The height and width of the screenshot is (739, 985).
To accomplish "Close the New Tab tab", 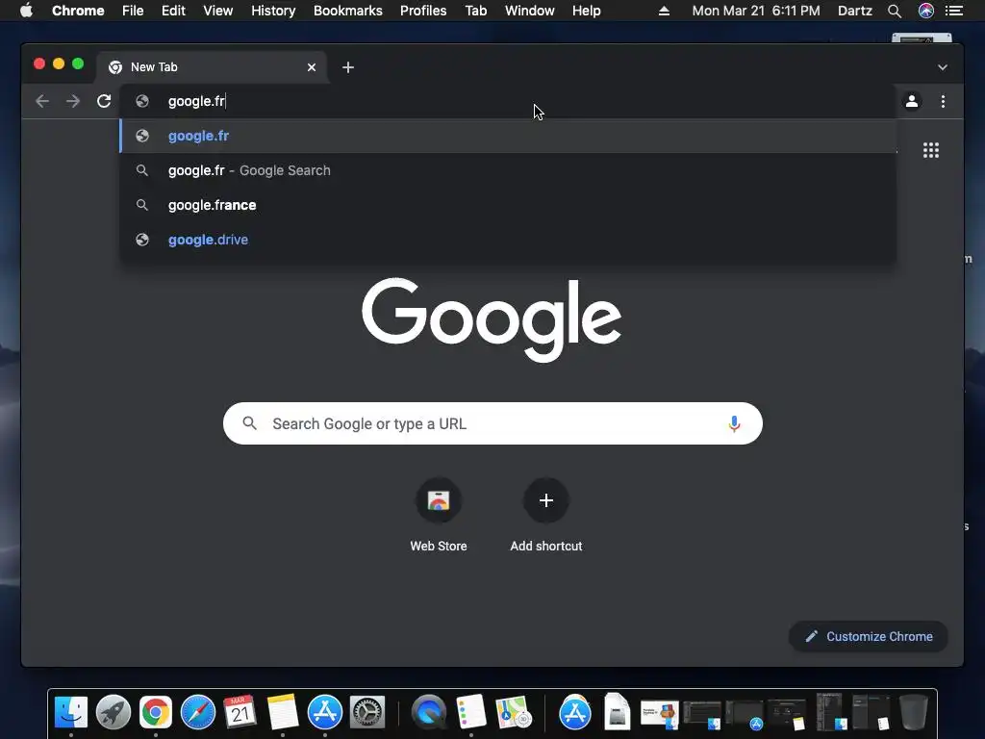I will pos(312,67).
